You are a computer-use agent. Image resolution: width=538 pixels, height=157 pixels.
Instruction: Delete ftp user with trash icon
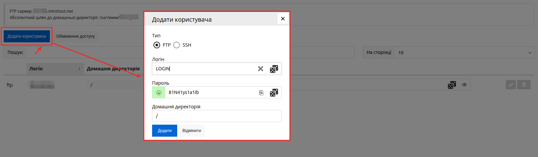(x=524, y=85)
